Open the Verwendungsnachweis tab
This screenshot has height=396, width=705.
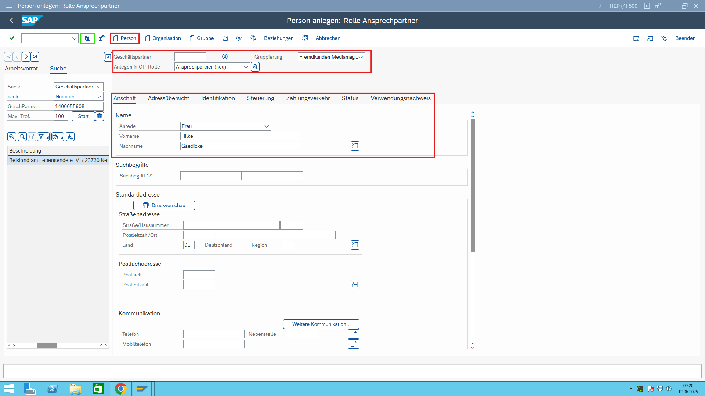pyautogui.click(x=401, y=98)
